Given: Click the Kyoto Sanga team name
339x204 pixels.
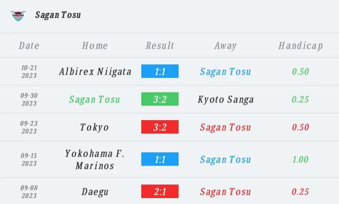Looking at the screenshot, I should [x=226, y=99].
